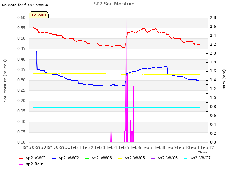Click the Feb 5 x-axis date label

(124, 147)
